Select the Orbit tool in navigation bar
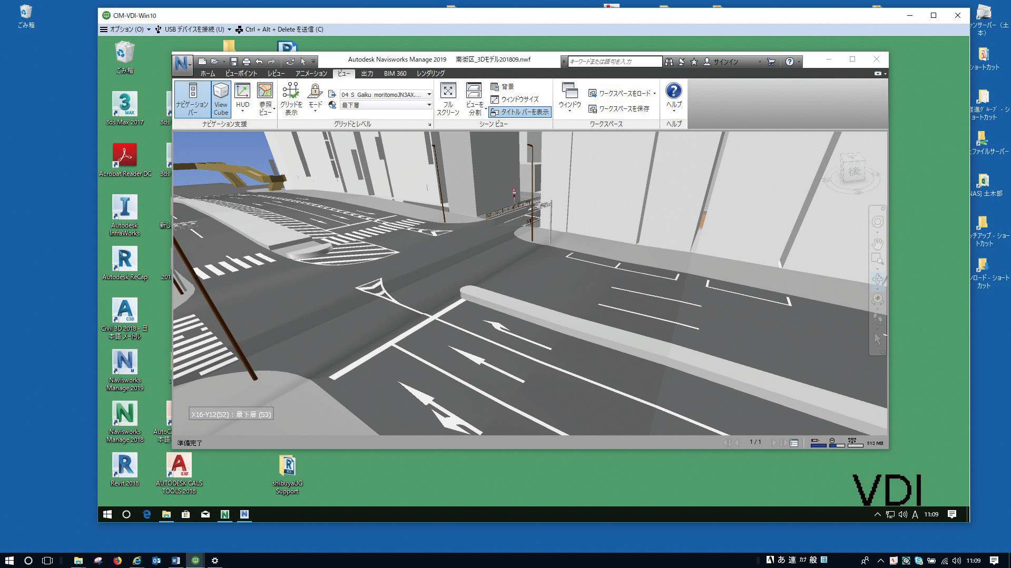 [877, 279]
